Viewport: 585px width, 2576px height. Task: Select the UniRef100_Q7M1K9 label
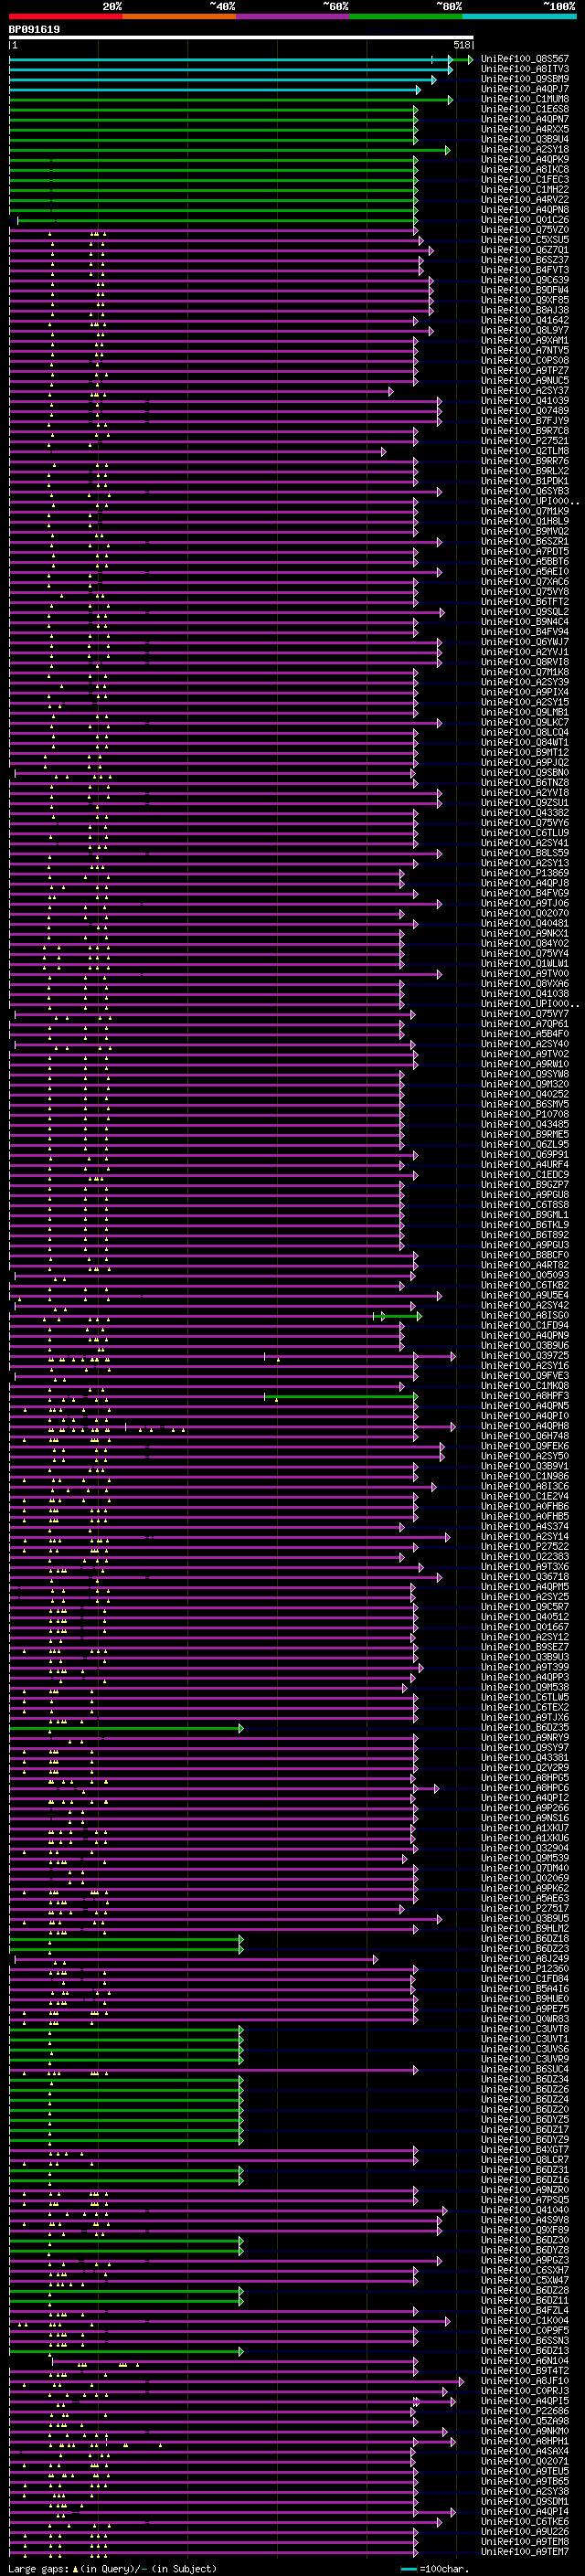525,511
